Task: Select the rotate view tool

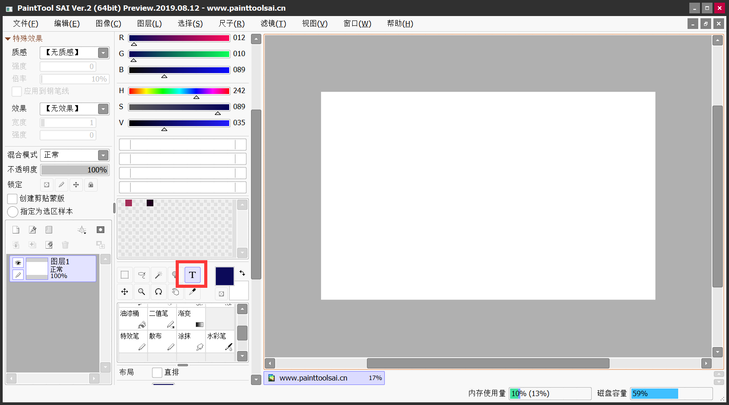Action: 158,292
